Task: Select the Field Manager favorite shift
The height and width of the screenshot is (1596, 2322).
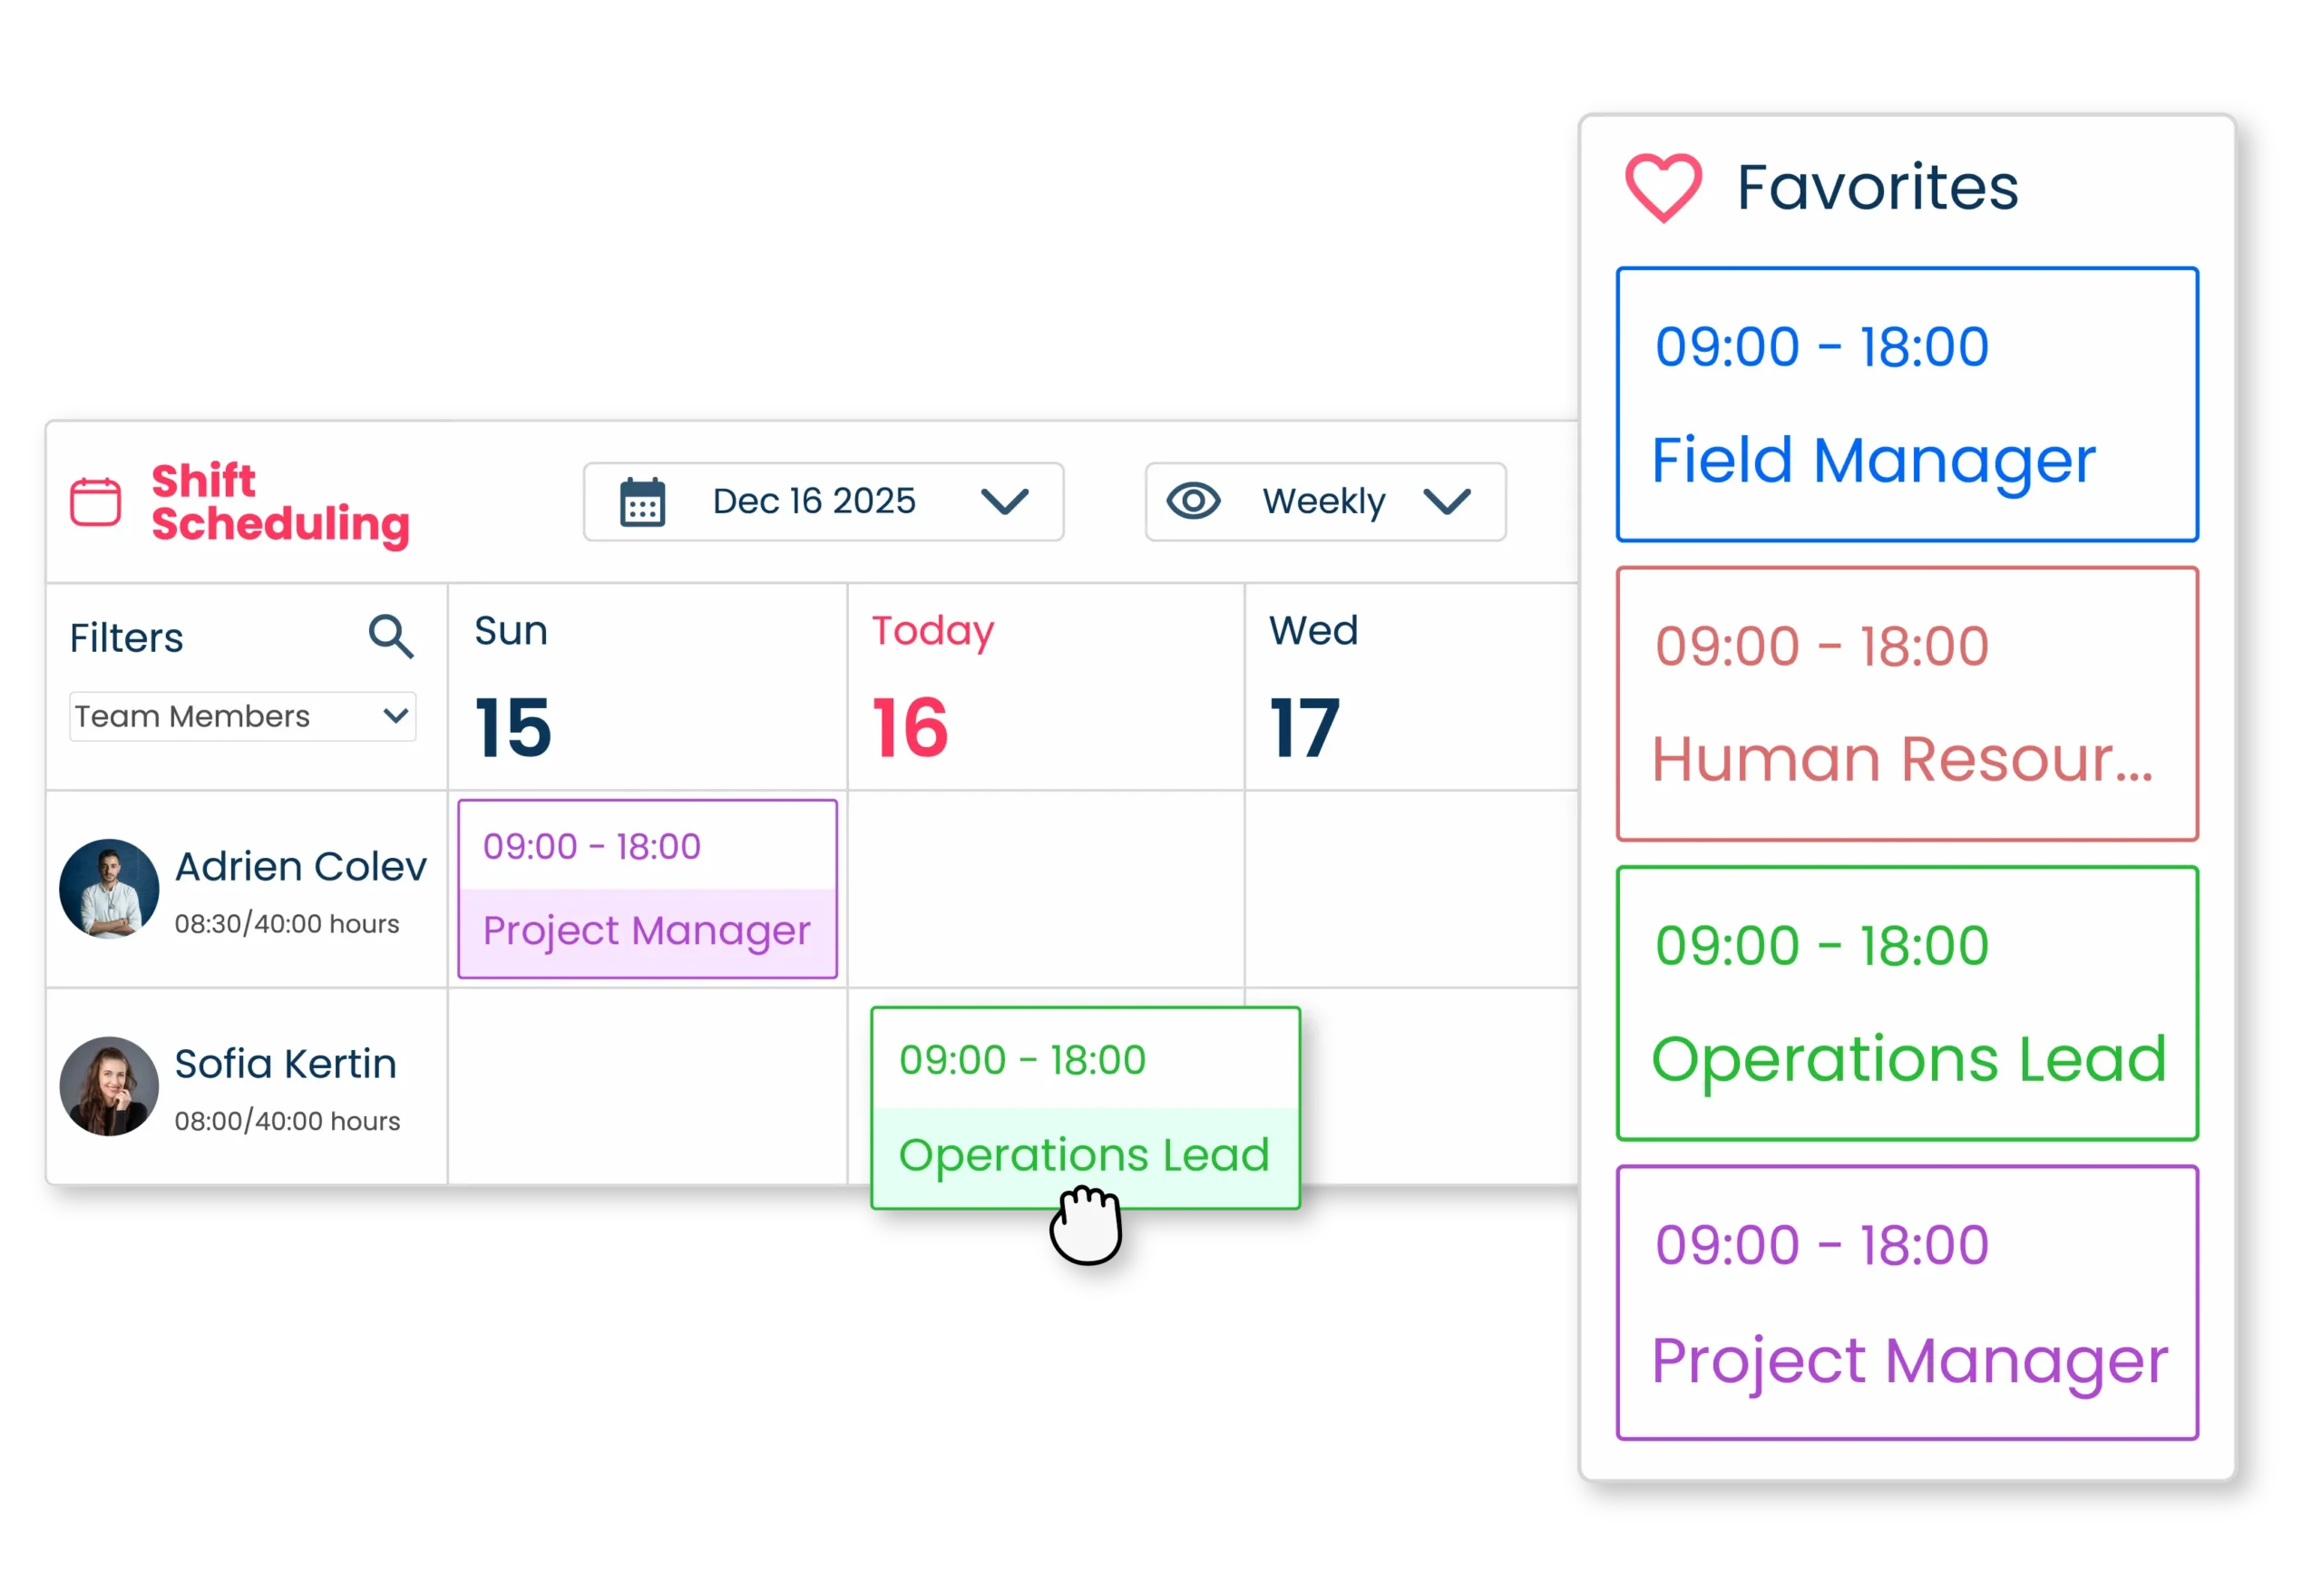Action: [x=1906, y=405]
